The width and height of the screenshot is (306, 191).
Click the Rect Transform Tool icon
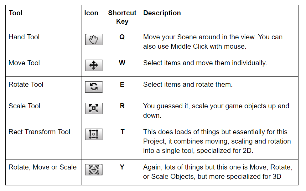pyautogui.click(x=94, y=135)
